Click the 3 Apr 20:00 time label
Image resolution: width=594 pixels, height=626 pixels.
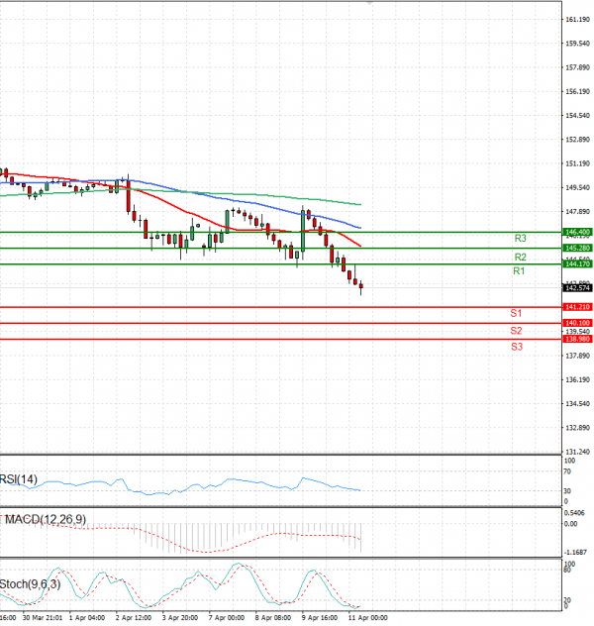coord(180,618)
